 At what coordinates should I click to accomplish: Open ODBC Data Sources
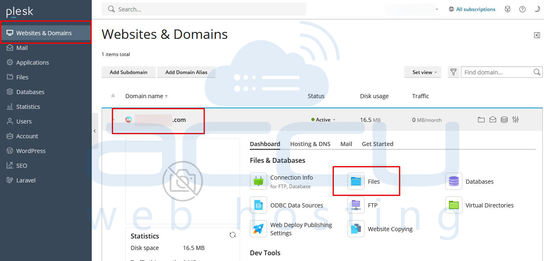(258, 205)
